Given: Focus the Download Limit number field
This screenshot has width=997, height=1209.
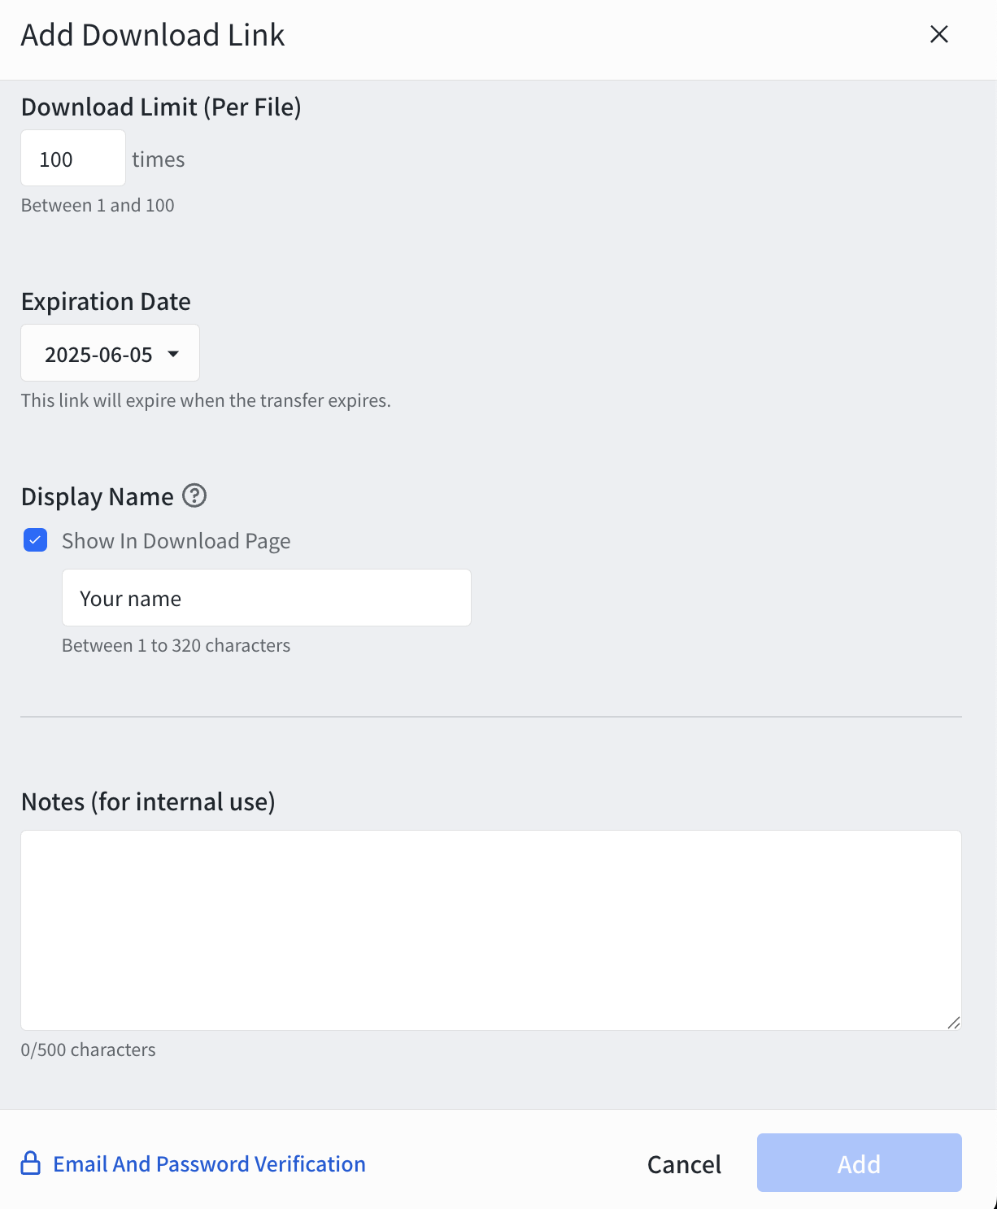Looking at the screenshot, I should pyautogui.click(x=73, y=158).
